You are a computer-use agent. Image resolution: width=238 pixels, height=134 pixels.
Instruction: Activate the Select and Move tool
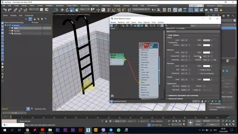(x=62, y=10)
